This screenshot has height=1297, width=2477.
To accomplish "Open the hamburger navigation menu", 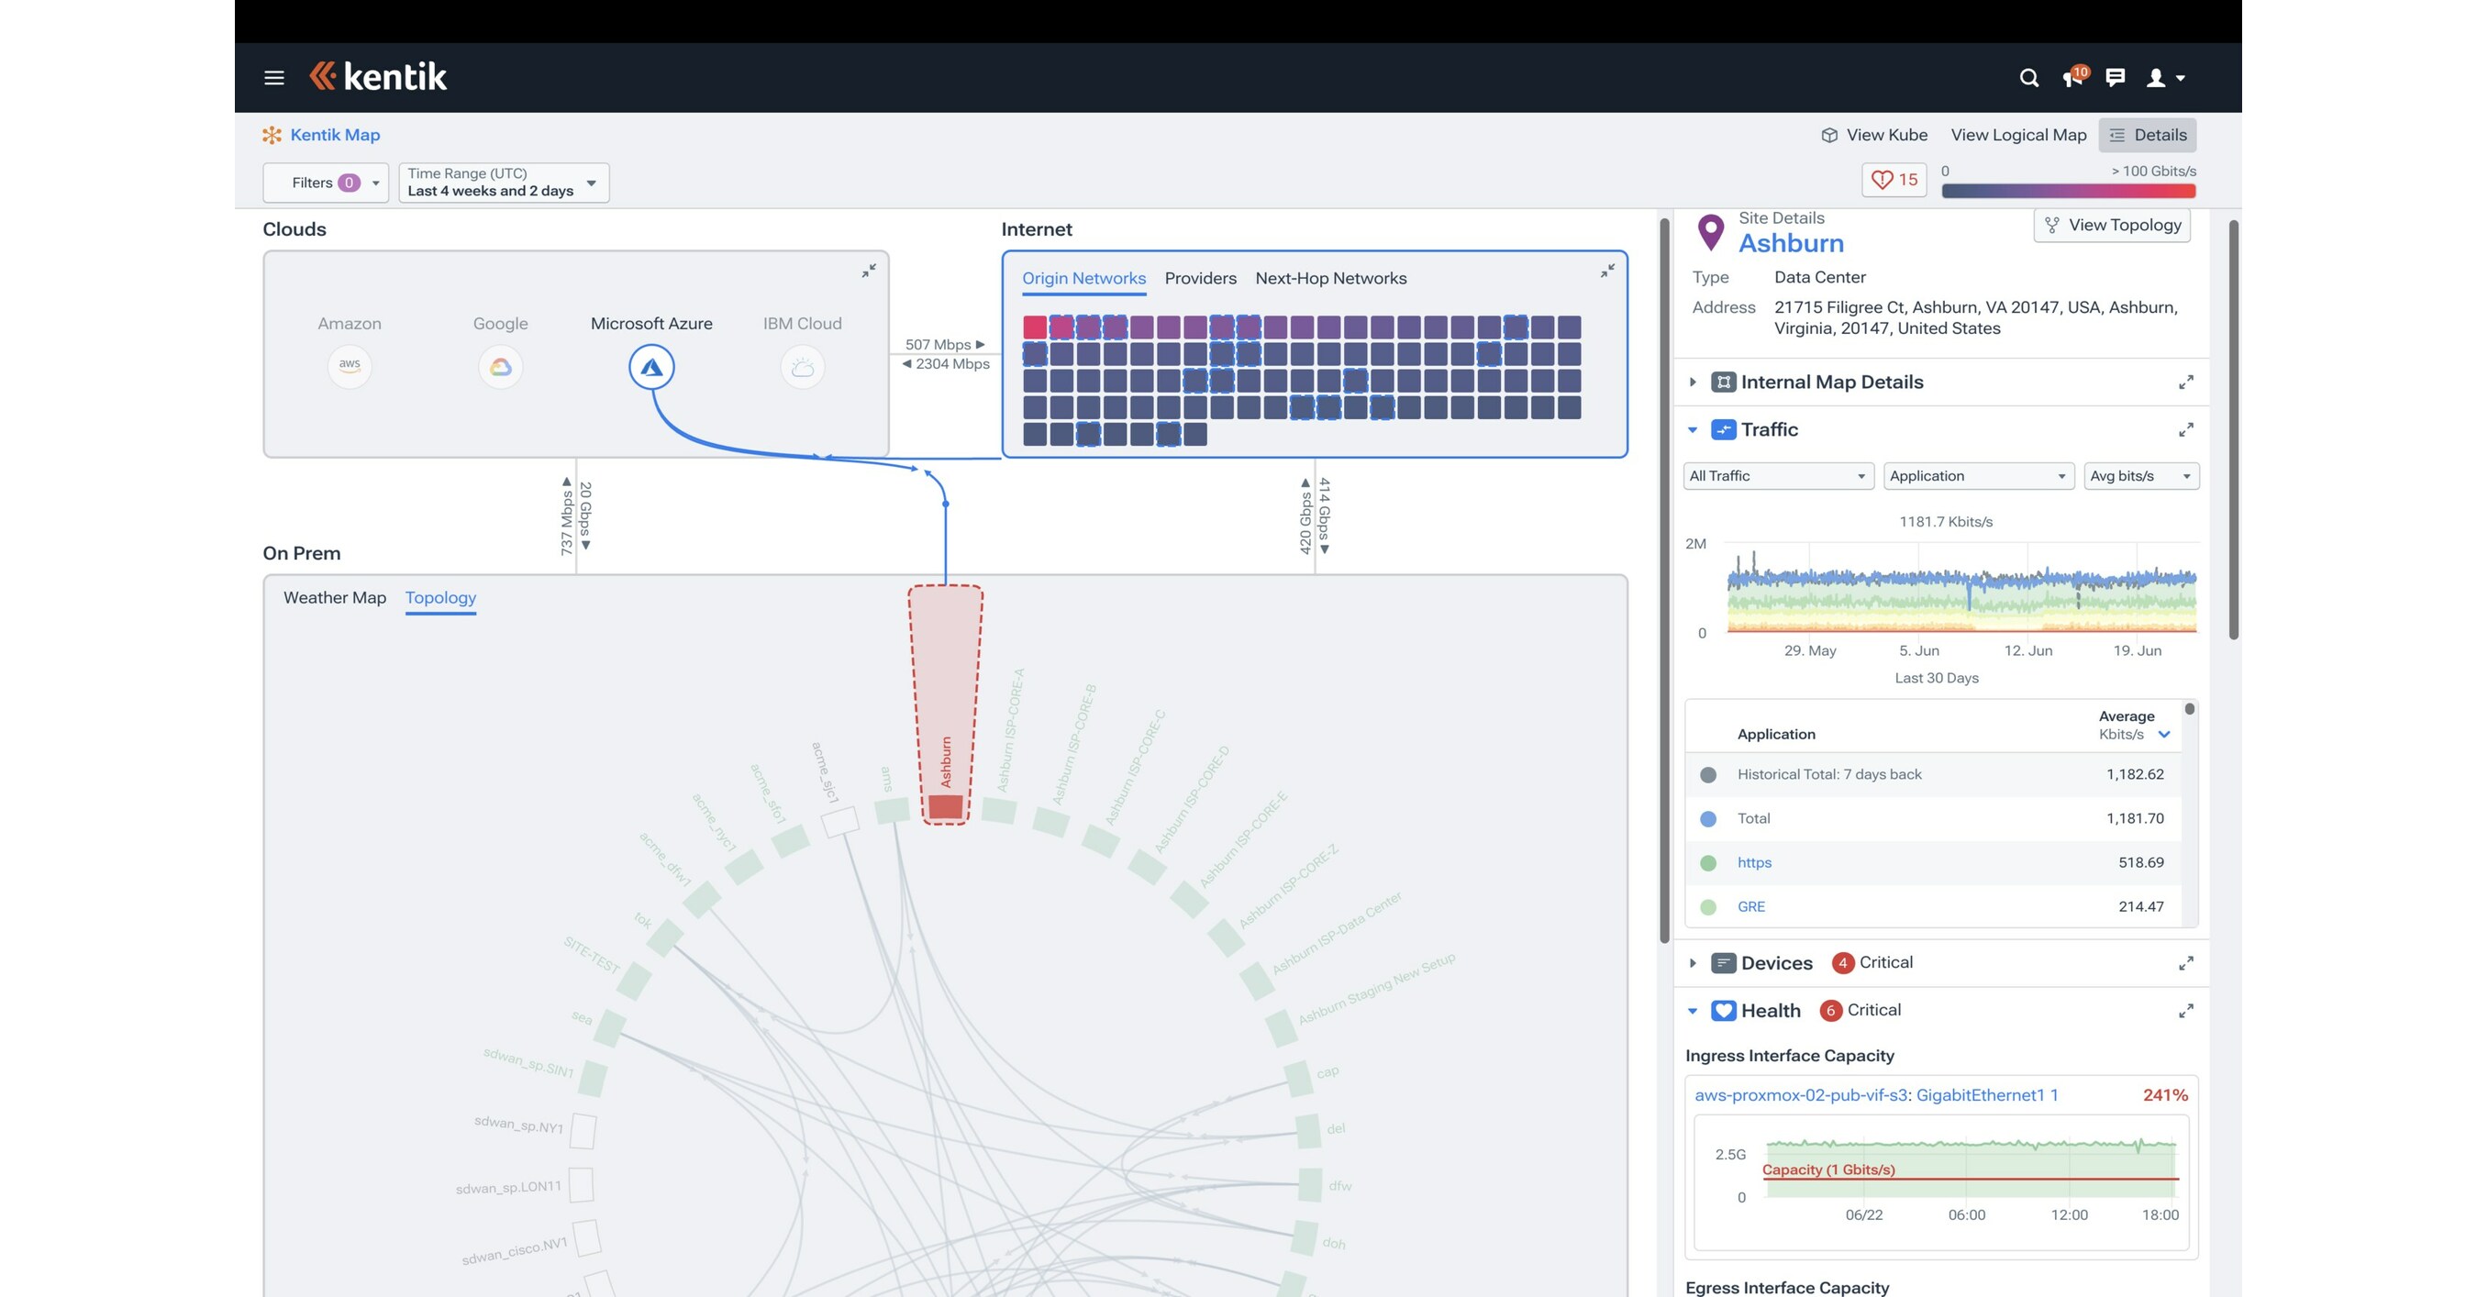I will (x=273, y=77).
